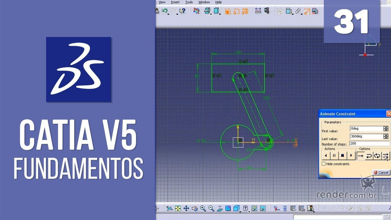Click Cancel in Animate Constraint dialog
Image resolution: width=391 pixels, height=220 pixels.
pyautogui.click(x=381, y=172)
